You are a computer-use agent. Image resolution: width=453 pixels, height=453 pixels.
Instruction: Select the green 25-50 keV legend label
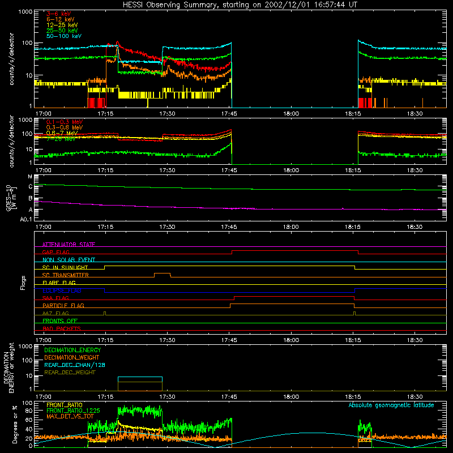click(x=62, y=31)
